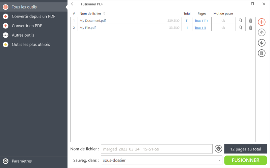270x168 pixels.
Task: Click the 12 pages au total label
Action: [x=246, y=149]
